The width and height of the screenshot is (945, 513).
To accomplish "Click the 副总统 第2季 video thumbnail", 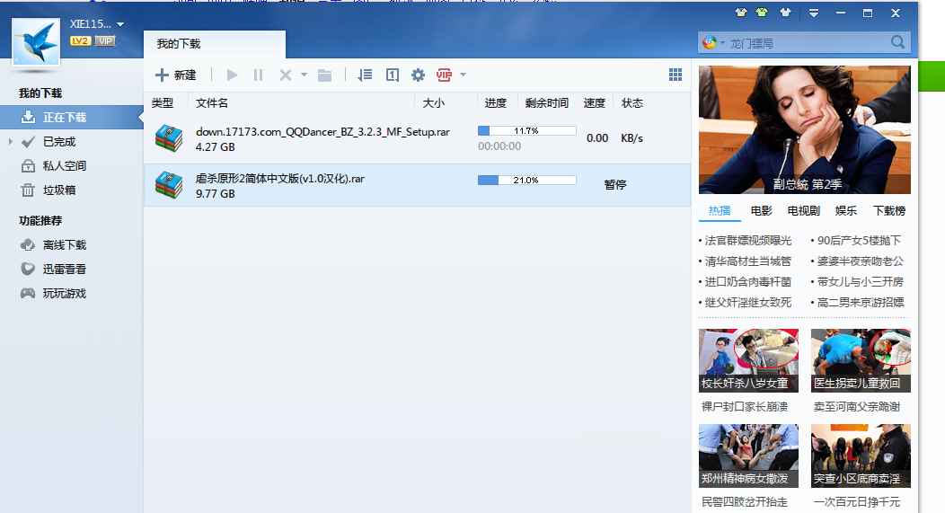I will click(x=804, y=130).
